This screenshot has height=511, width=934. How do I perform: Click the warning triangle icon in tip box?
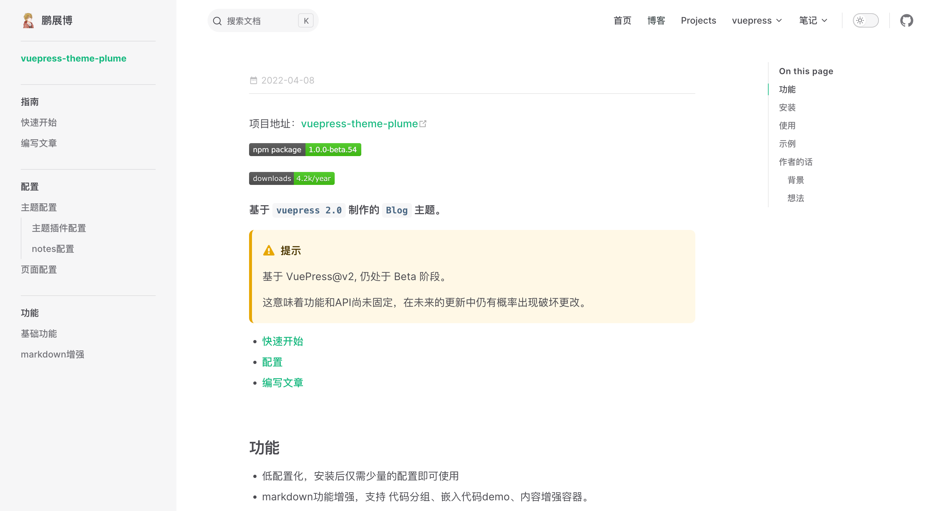click(x=269, y=251)
